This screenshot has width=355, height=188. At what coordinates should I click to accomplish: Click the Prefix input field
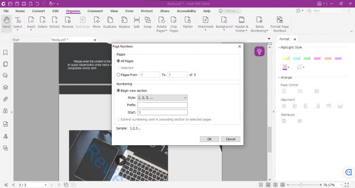(162, 105)
